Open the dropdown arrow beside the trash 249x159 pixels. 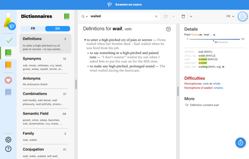click(x=191, y=16)
